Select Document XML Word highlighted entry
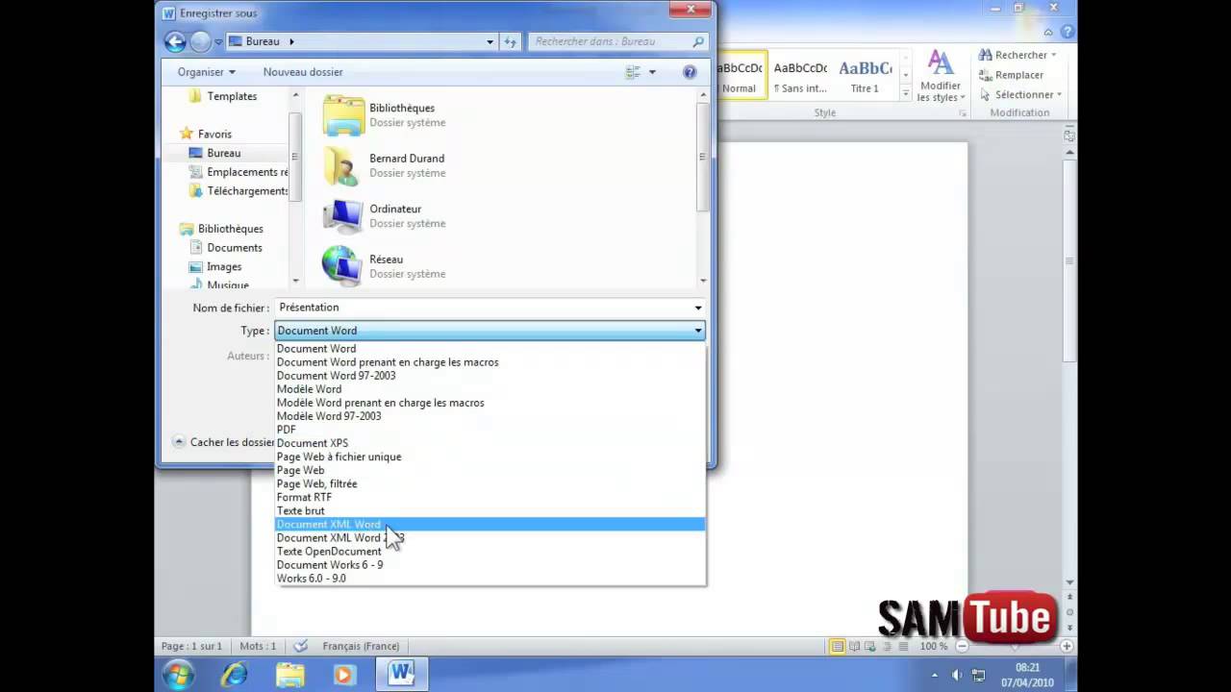 point(490,524)
